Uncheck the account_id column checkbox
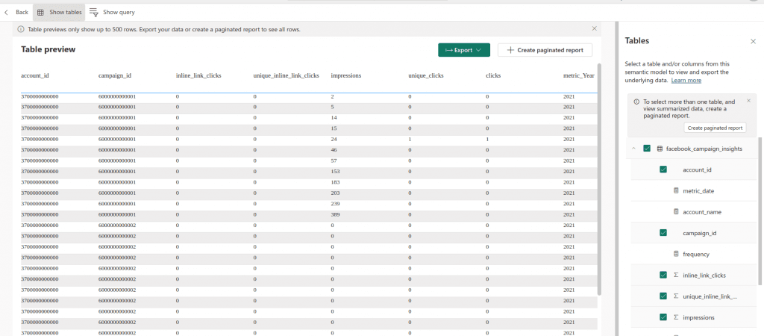The width and height of the screenshot is (764, 336). click(663, 169)
